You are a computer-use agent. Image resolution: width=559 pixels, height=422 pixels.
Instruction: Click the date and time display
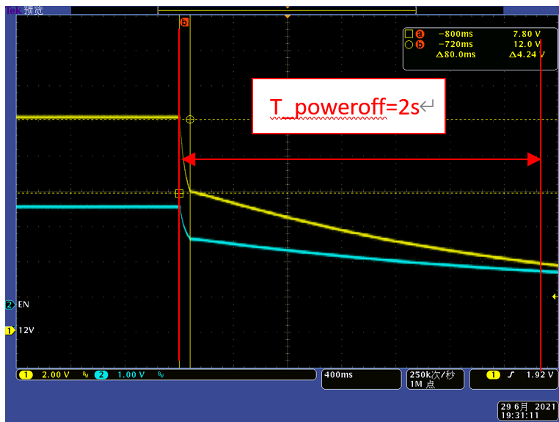coord(526,410)
